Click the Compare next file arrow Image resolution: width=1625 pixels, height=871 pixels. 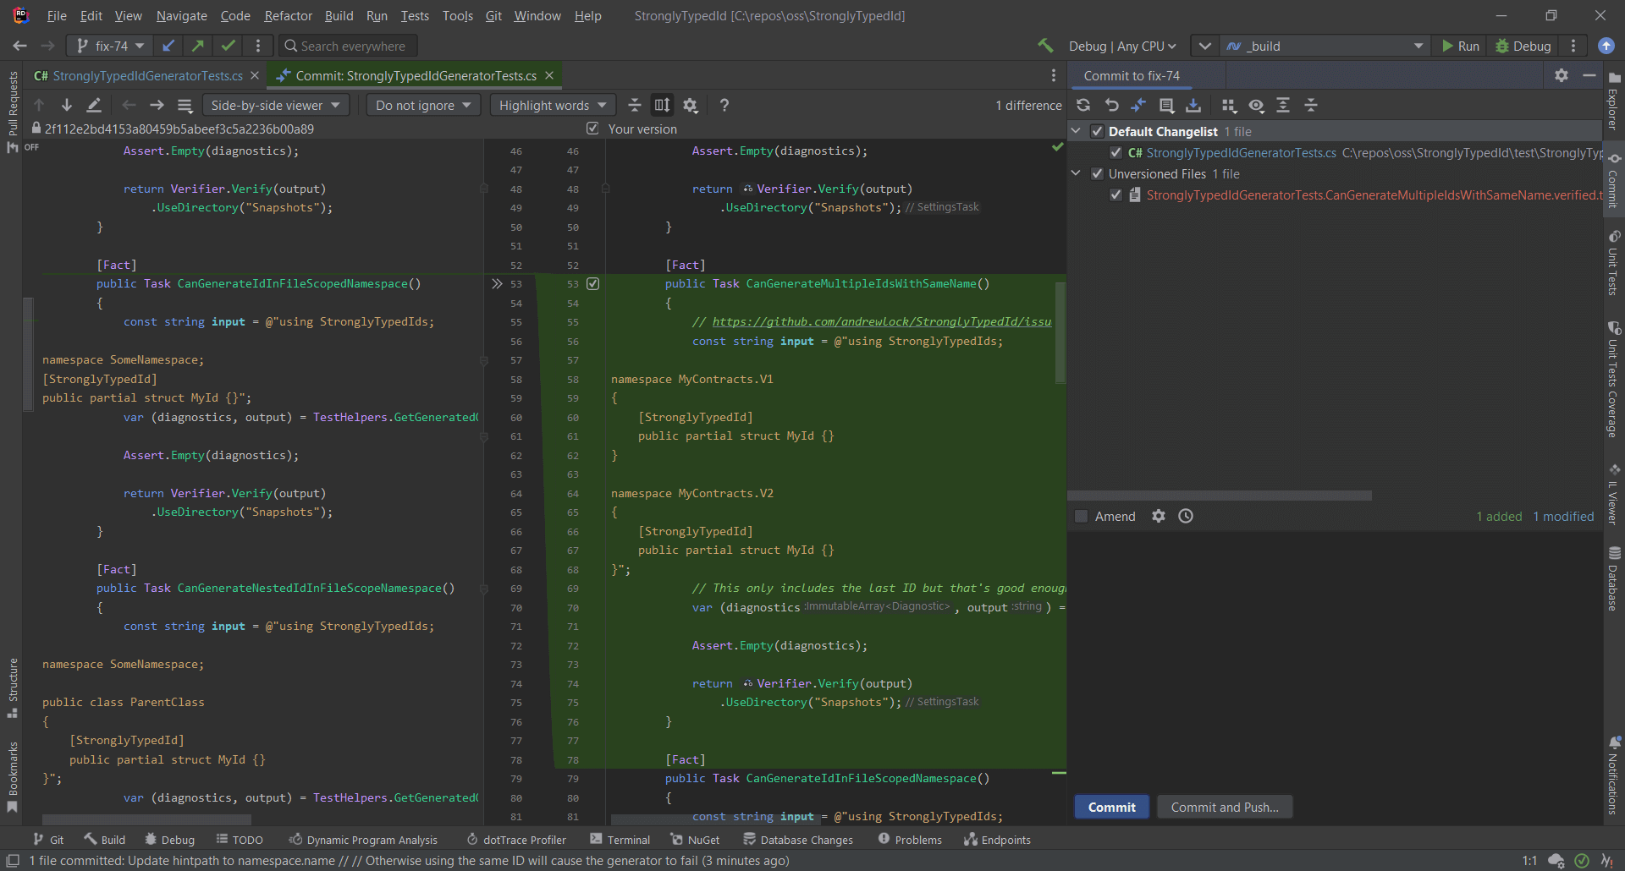pyautogui.click(x=157, y=105)
